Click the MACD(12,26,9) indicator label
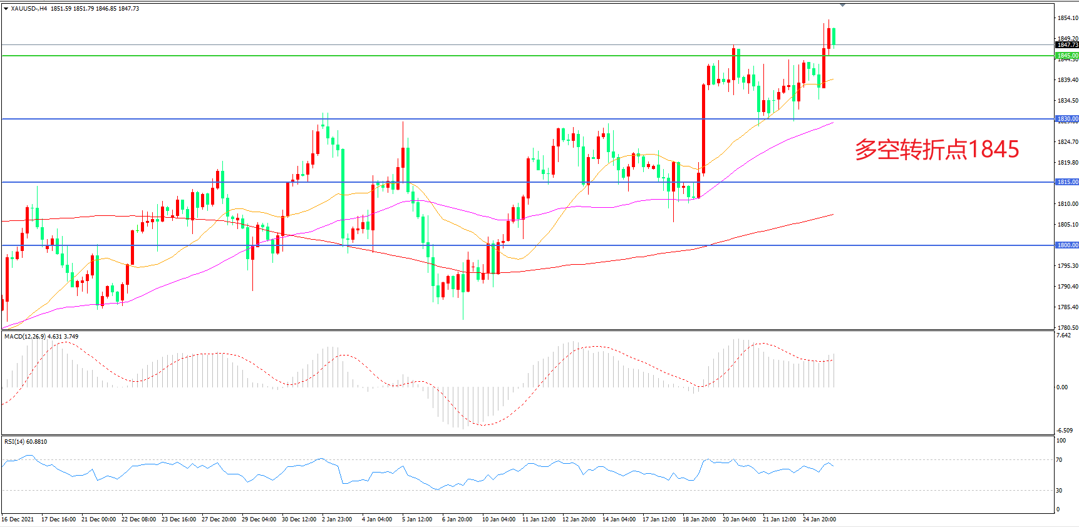 pyautogui.click(x=41, y=337)
